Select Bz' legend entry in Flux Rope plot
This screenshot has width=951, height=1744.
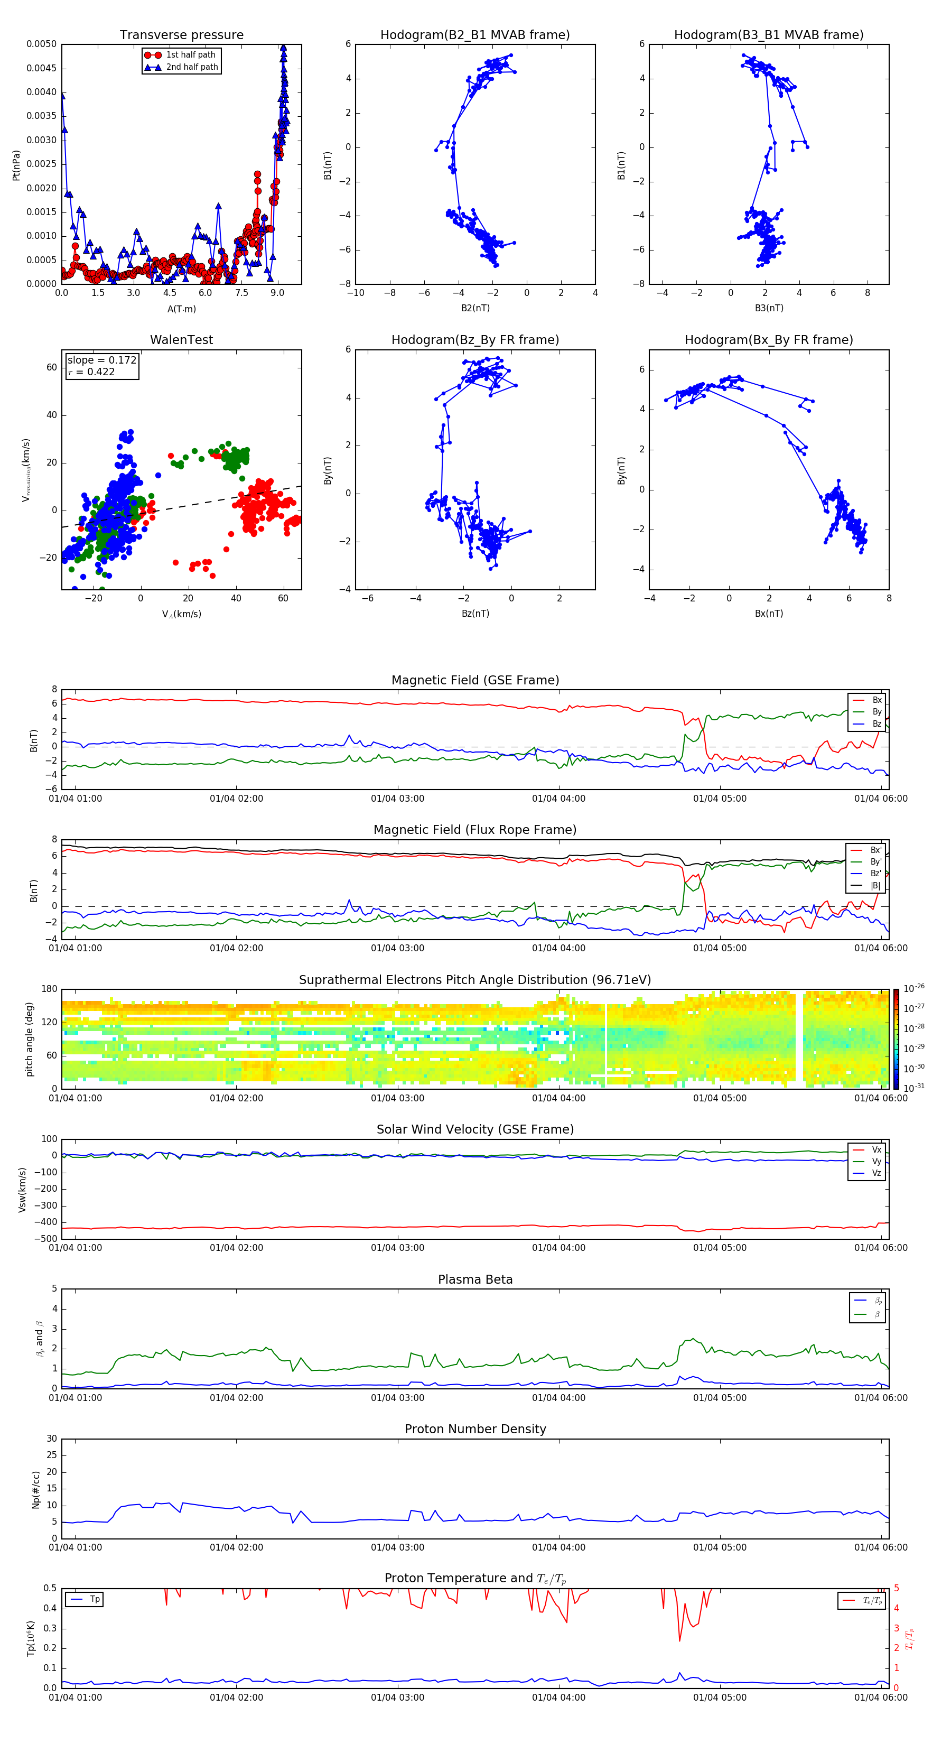coord(866,874)
